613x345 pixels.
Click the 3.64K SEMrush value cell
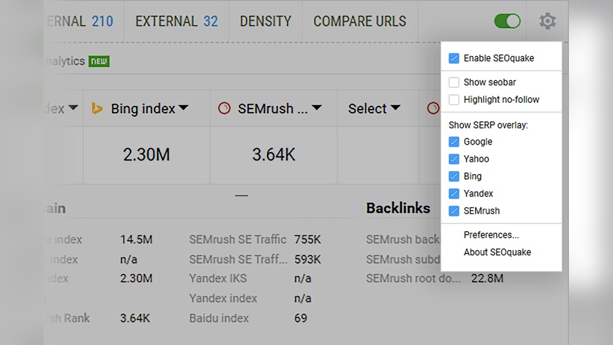tap(273, 154)
